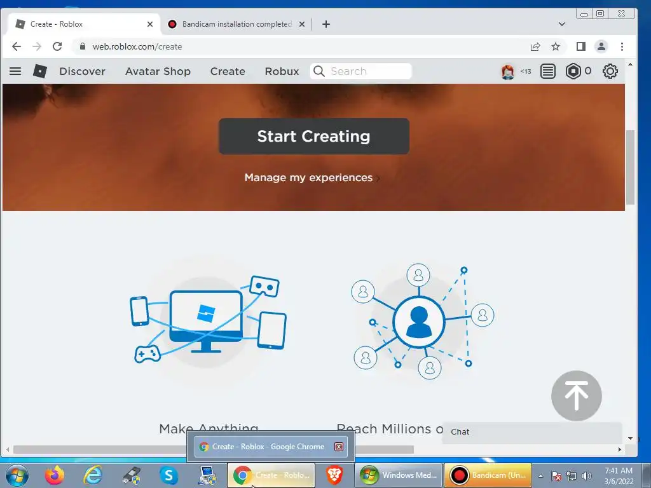Open the Brave browser taskbar icon
651x488 pixels.
click(334, 475)
